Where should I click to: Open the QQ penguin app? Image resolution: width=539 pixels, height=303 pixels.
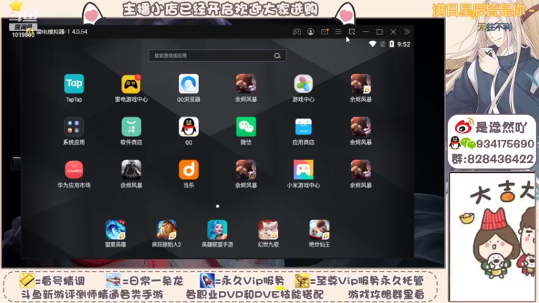[189, 127]
